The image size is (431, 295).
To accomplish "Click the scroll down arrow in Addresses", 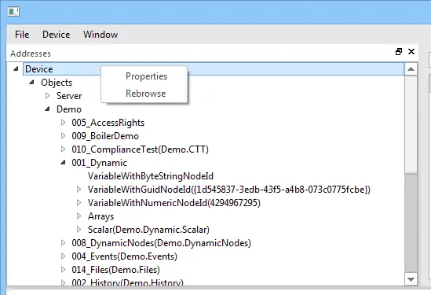I will coord(411,279).
